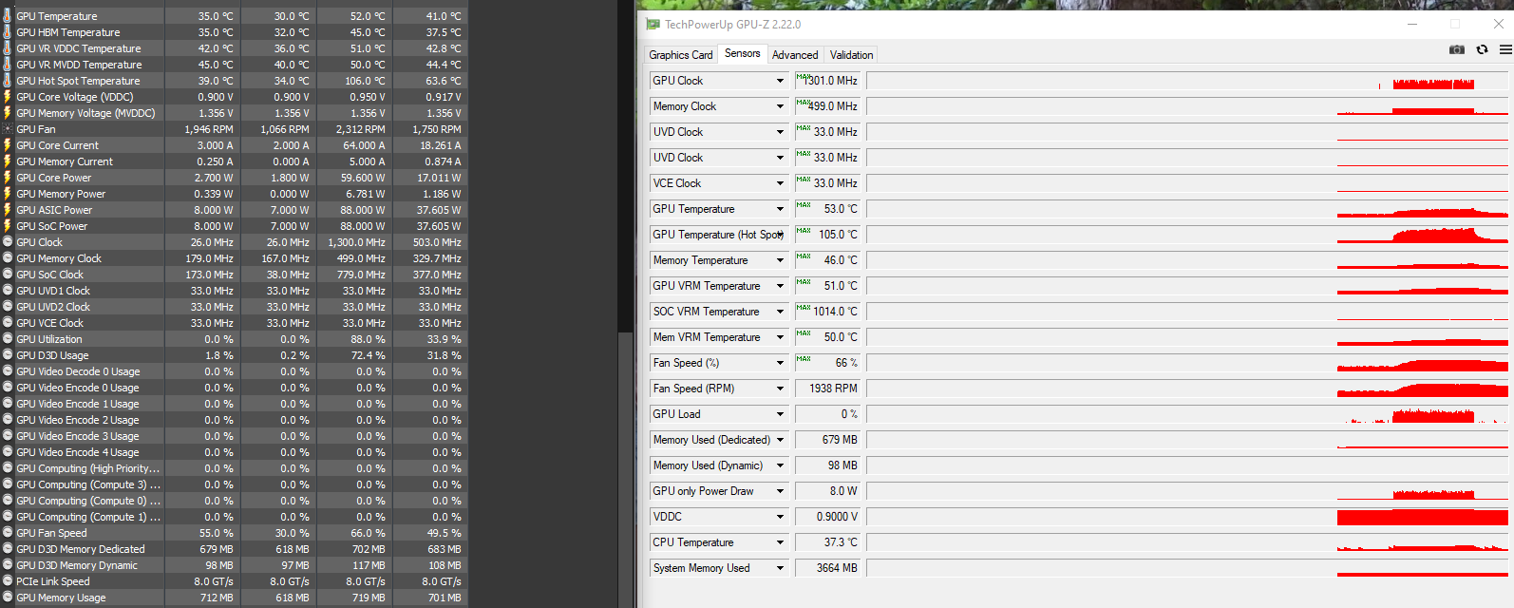This screenshot has width=1514, height=608.
Task: Take a GPU-Z screenshot with camera icon
Action: click(x=1457, y=49)
